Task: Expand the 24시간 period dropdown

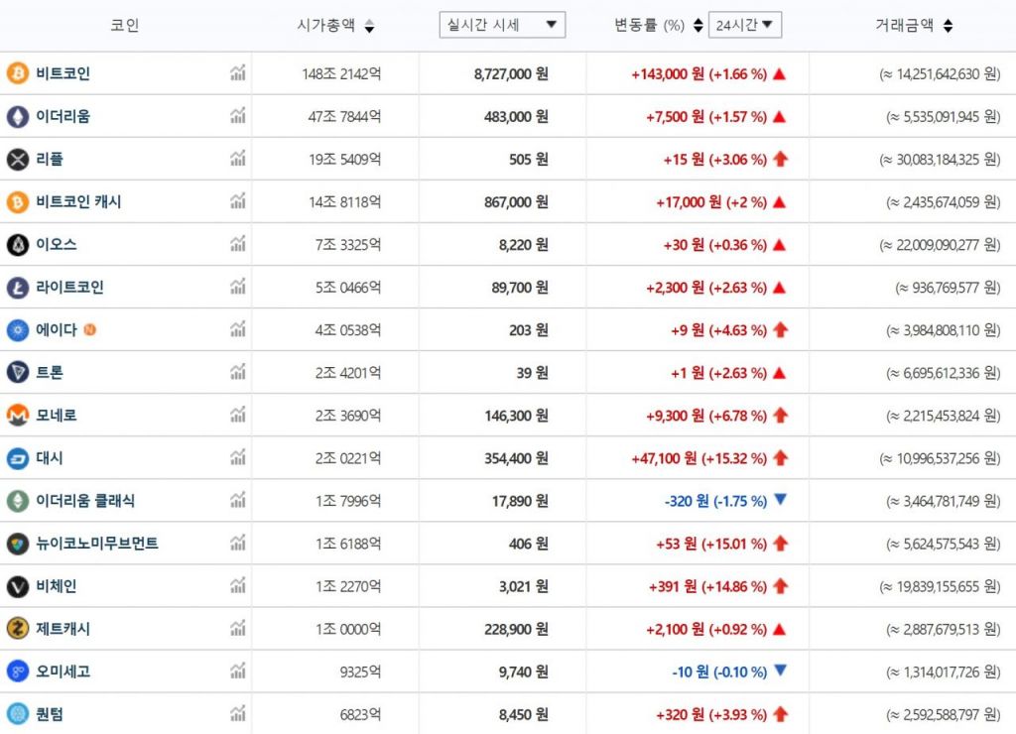Action: click(x=744, y=26)
